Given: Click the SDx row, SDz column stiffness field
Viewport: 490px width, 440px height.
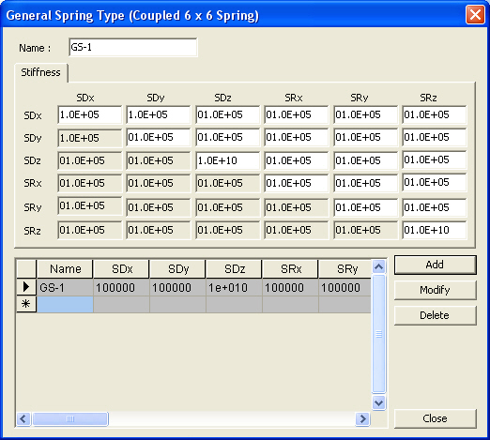Looking at the screenshot, I should coord(227,114).
